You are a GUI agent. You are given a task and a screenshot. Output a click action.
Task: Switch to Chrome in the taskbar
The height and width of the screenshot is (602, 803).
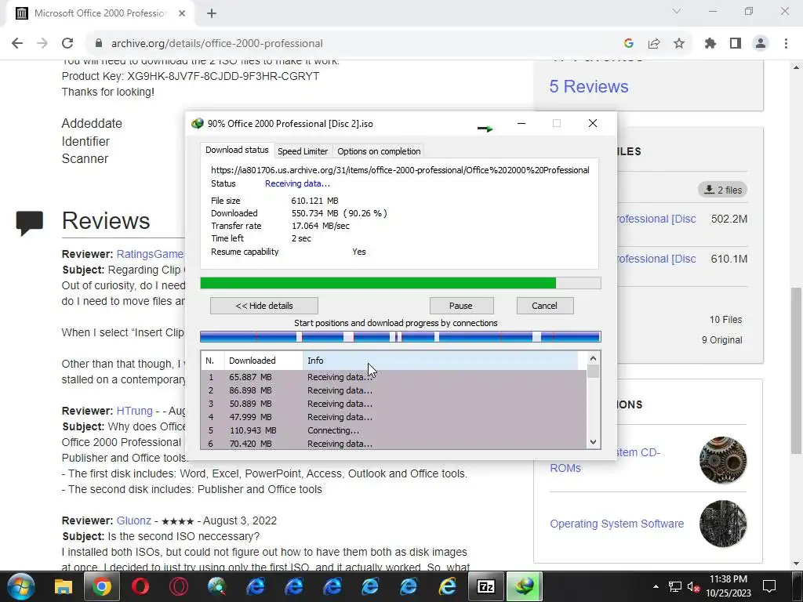click(x=102, y=586)
